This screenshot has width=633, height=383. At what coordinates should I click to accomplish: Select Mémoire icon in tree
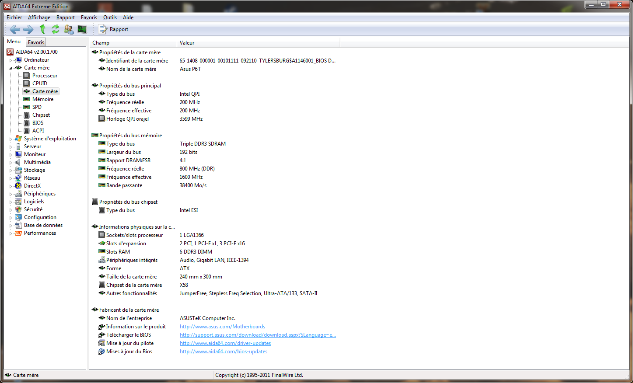point(27,99)
